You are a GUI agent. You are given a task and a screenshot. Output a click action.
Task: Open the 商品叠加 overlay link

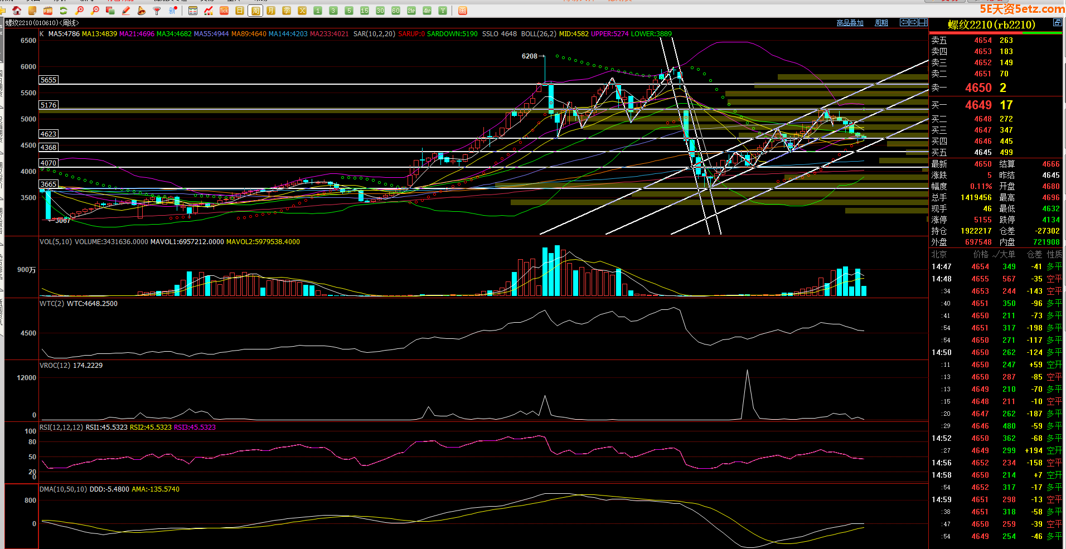point(850,23)
